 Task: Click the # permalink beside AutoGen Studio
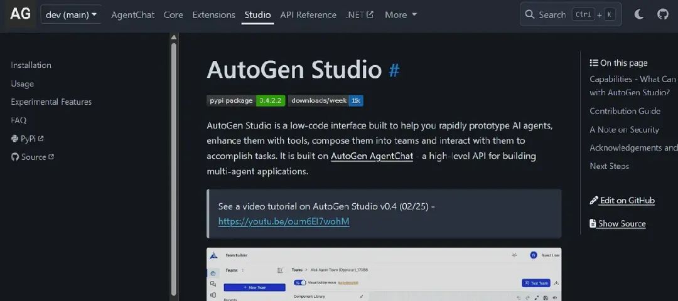pos(394,70)
